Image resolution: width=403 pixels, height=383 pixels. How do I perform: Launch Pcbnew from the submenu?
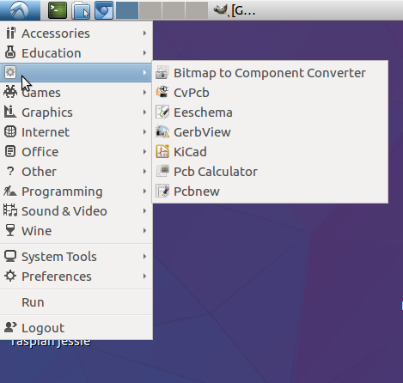(270, 191)
